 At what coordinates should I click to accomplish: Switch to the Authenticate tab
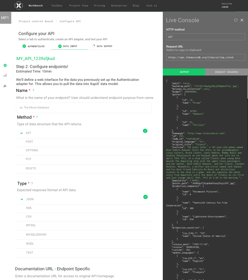tap(34, 46)
